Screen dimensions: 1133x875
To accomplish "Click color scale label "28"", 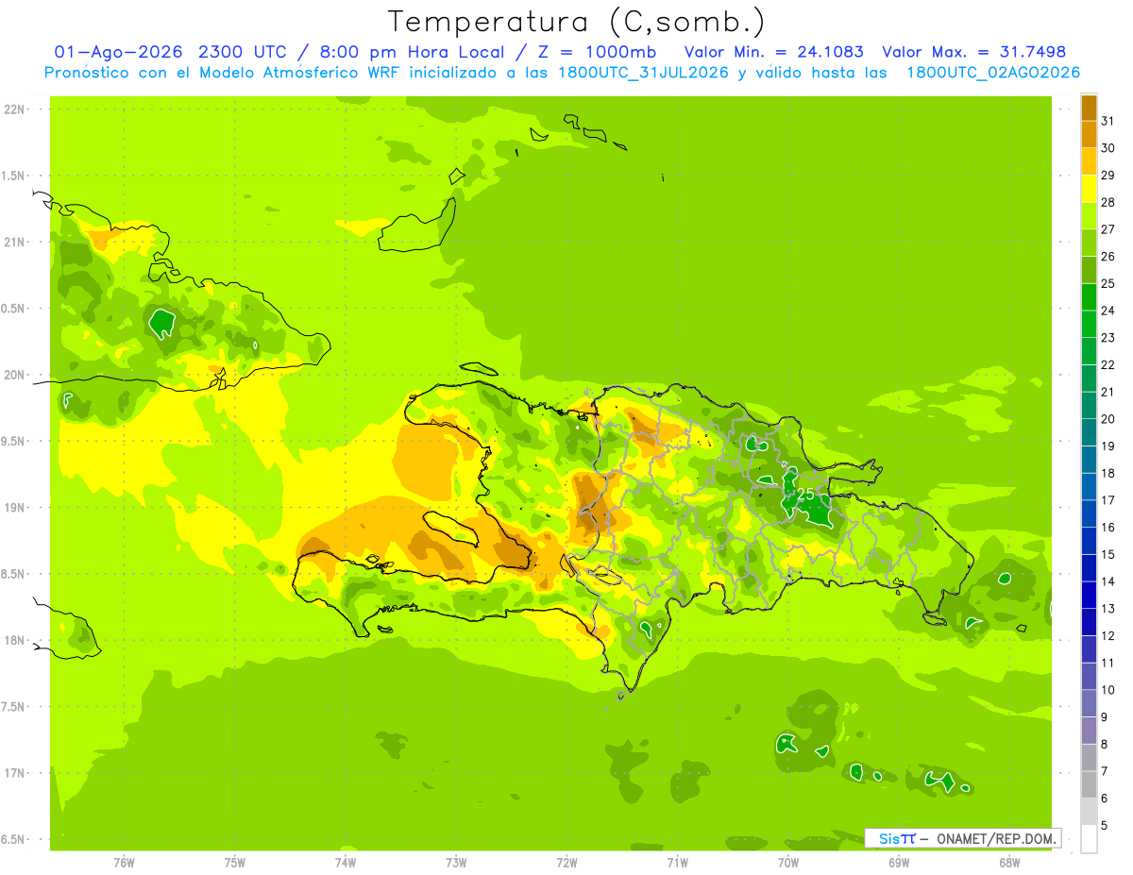I will [1108, 202].
